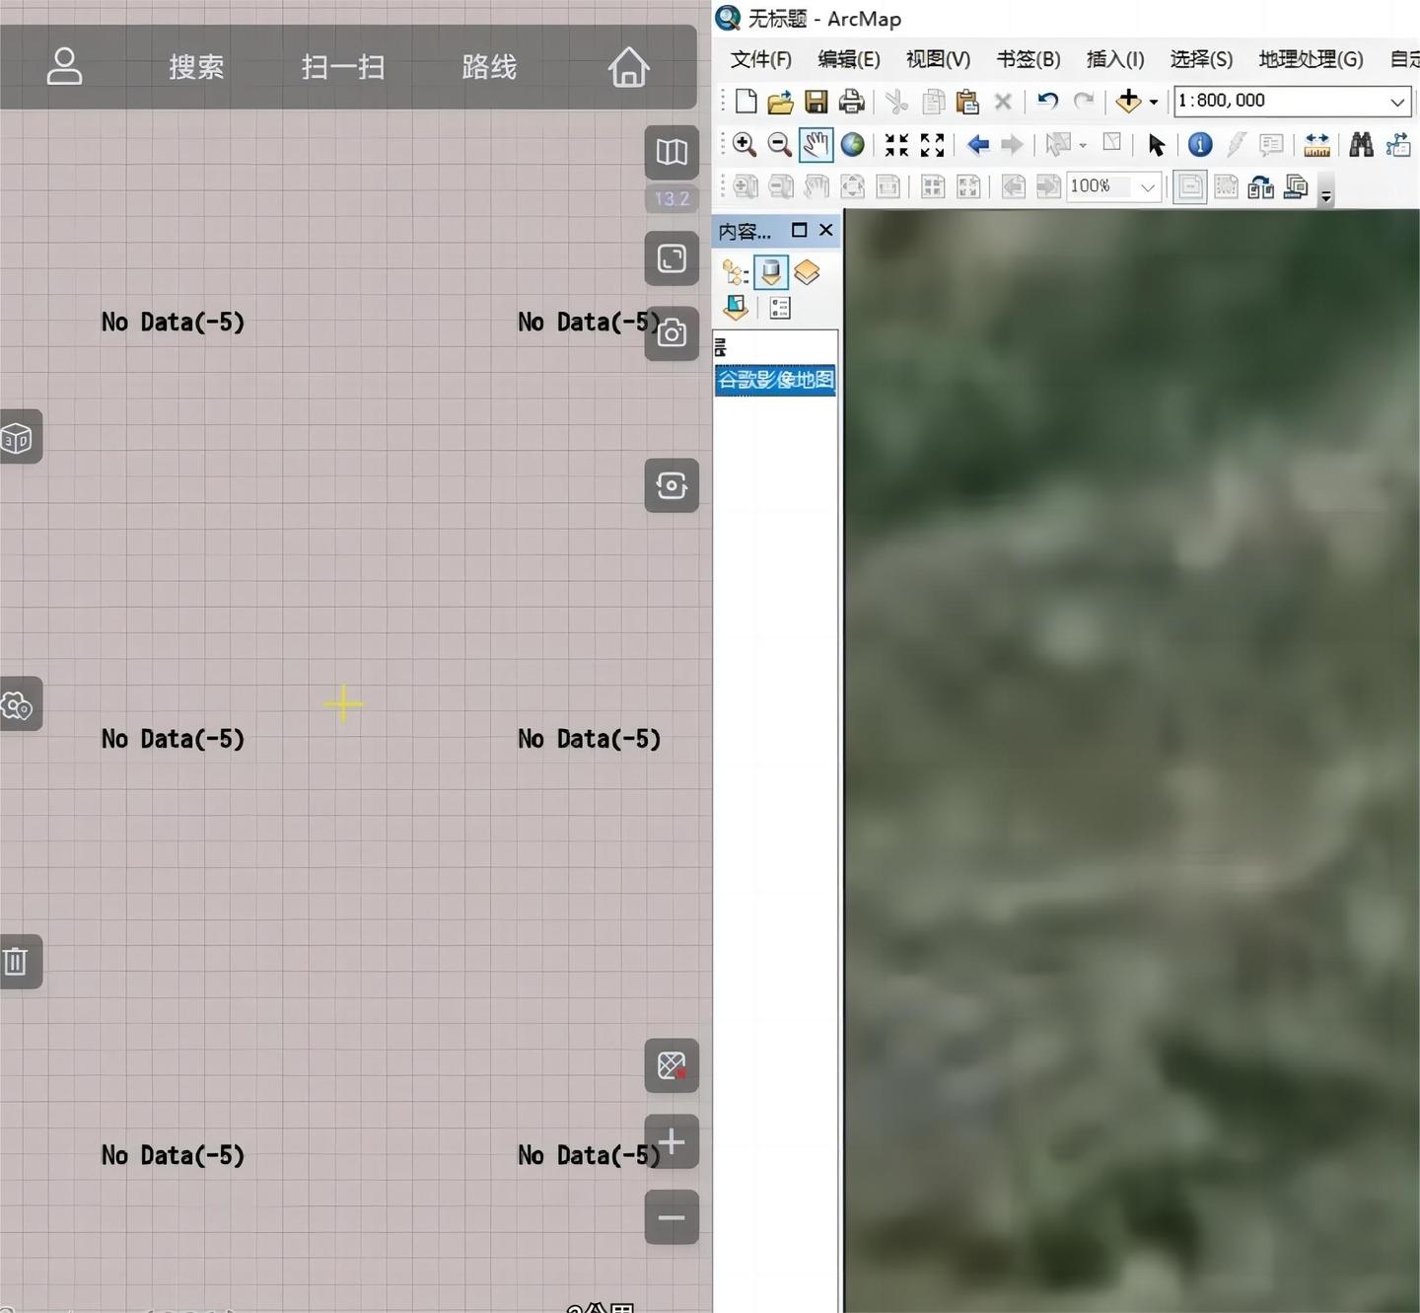Open the 文件(F) menu in ArcMap
This screenshot has width=1420, height=1313.
pyautogui.click(x=760, y=59)
